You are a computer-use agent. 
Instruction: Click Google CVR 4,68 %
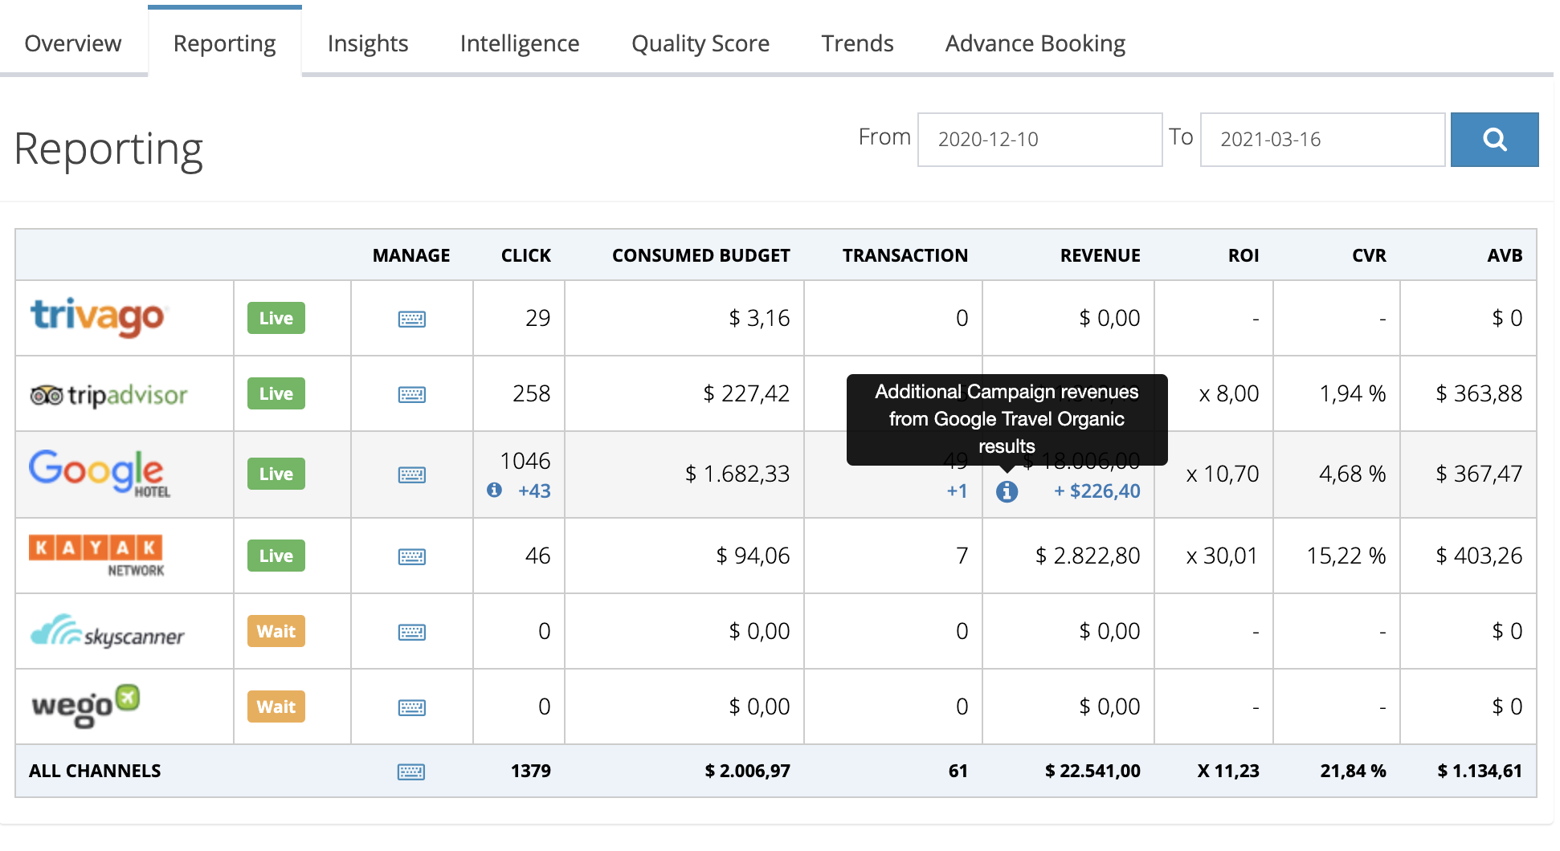1353,474
